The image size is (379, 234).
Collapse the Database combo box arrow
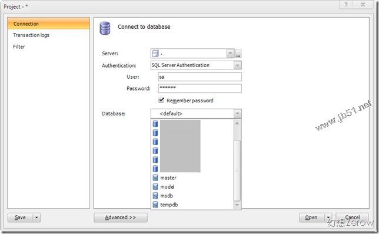click(x=238, y=113)
